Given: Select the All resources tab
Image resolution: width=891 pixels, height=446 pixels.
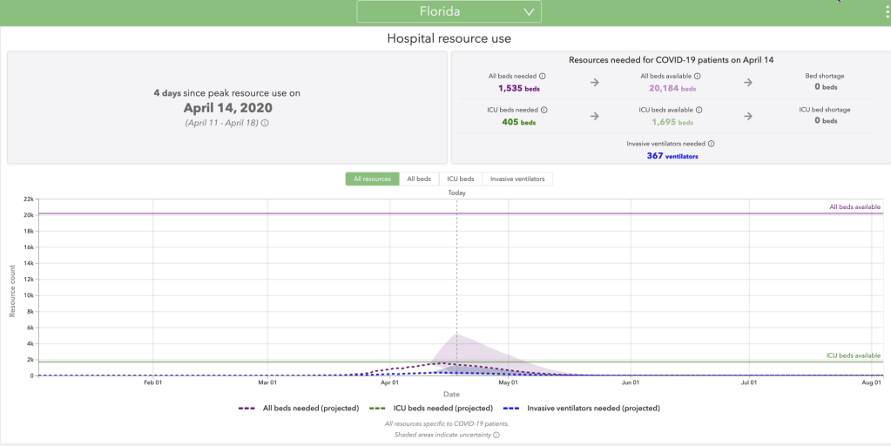Looking at the screenshot, I should click(x=372, y=179).
